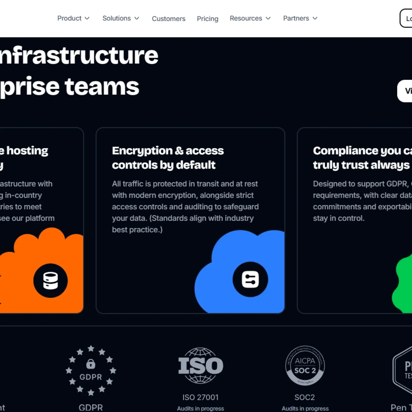Click the 'Compliance you can truly trust' card heading
412x412 pixels.
pyautogui.click(x=362, y=158)
